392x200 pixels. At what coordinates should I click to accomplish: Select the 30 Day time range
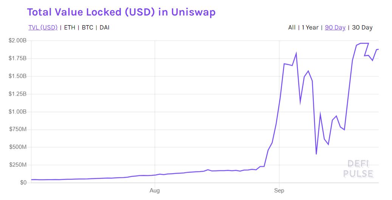362,28
